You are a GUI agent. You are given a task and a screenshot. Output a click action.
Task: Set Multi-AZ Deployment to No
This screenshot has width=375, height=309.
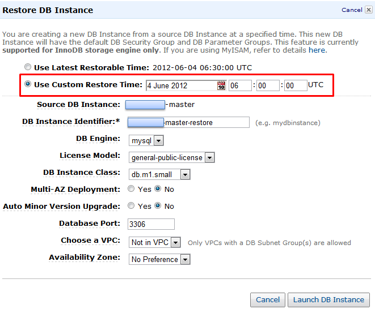point(158,189)
